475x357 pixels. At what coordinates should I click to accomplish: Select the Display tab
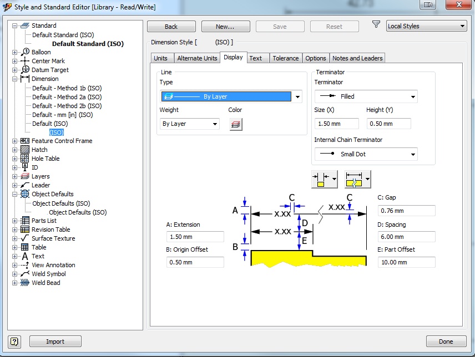coord(233,57)
